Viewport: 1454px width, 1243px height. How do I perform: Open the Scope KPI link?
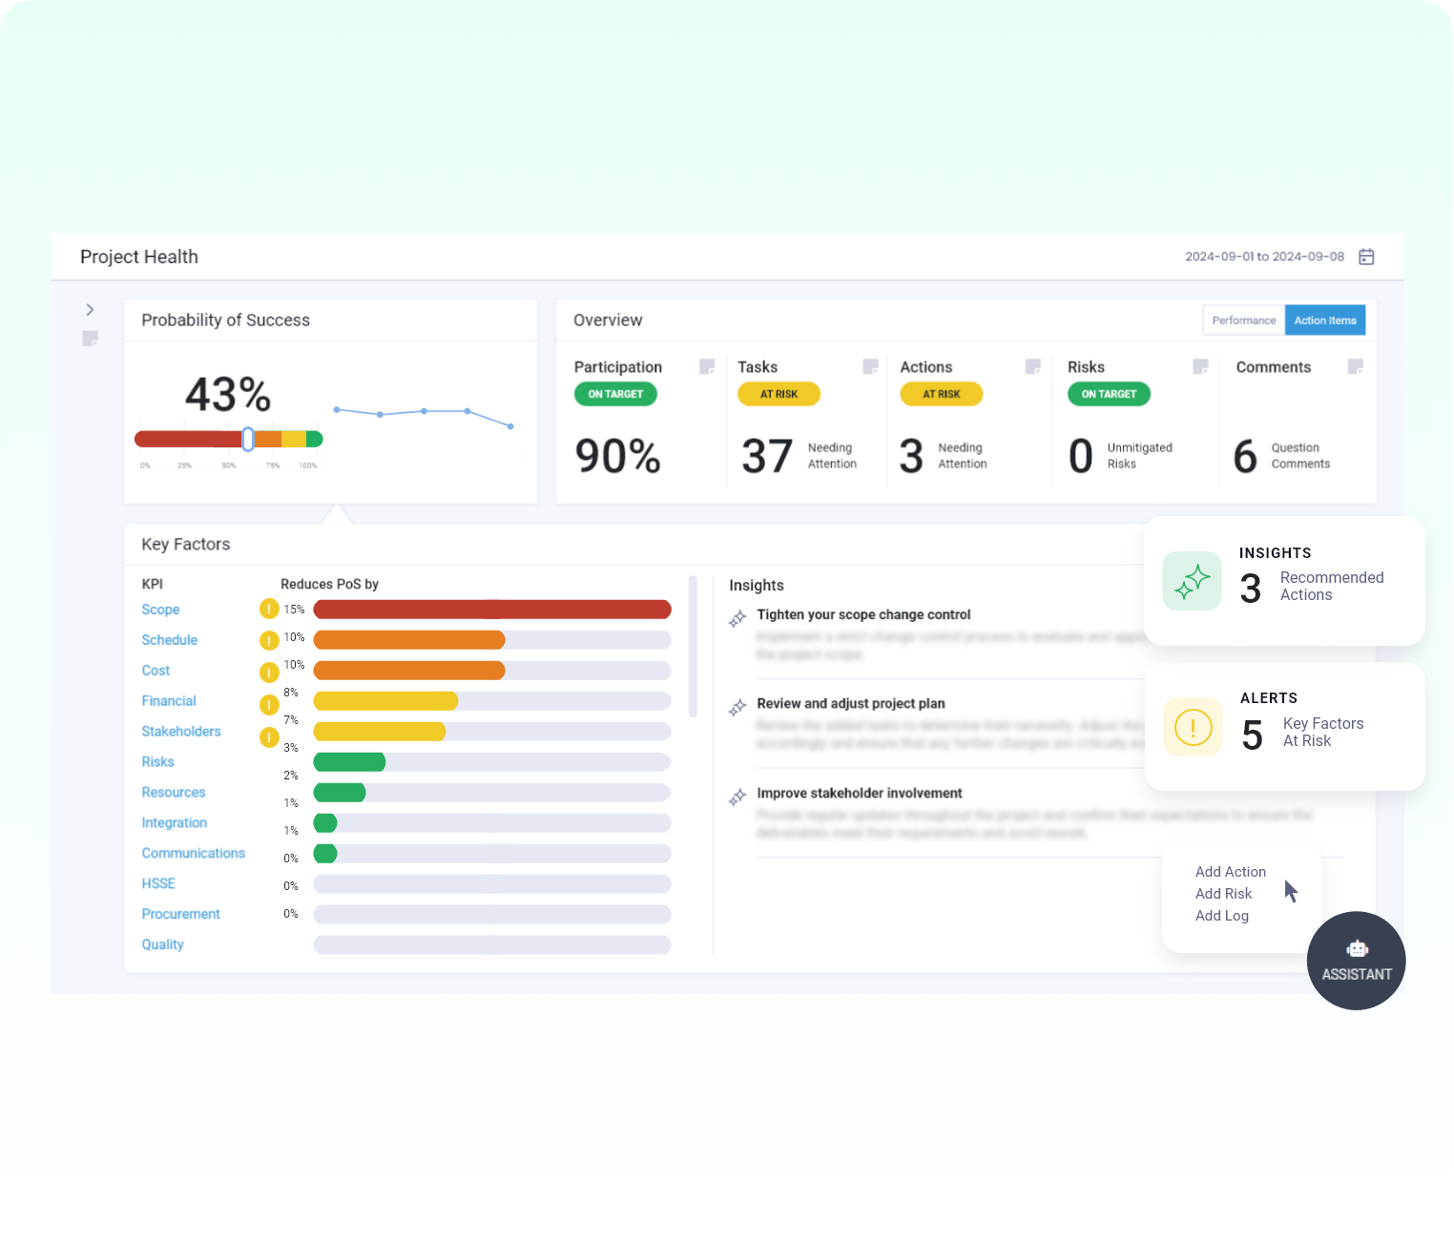point(160,610)
